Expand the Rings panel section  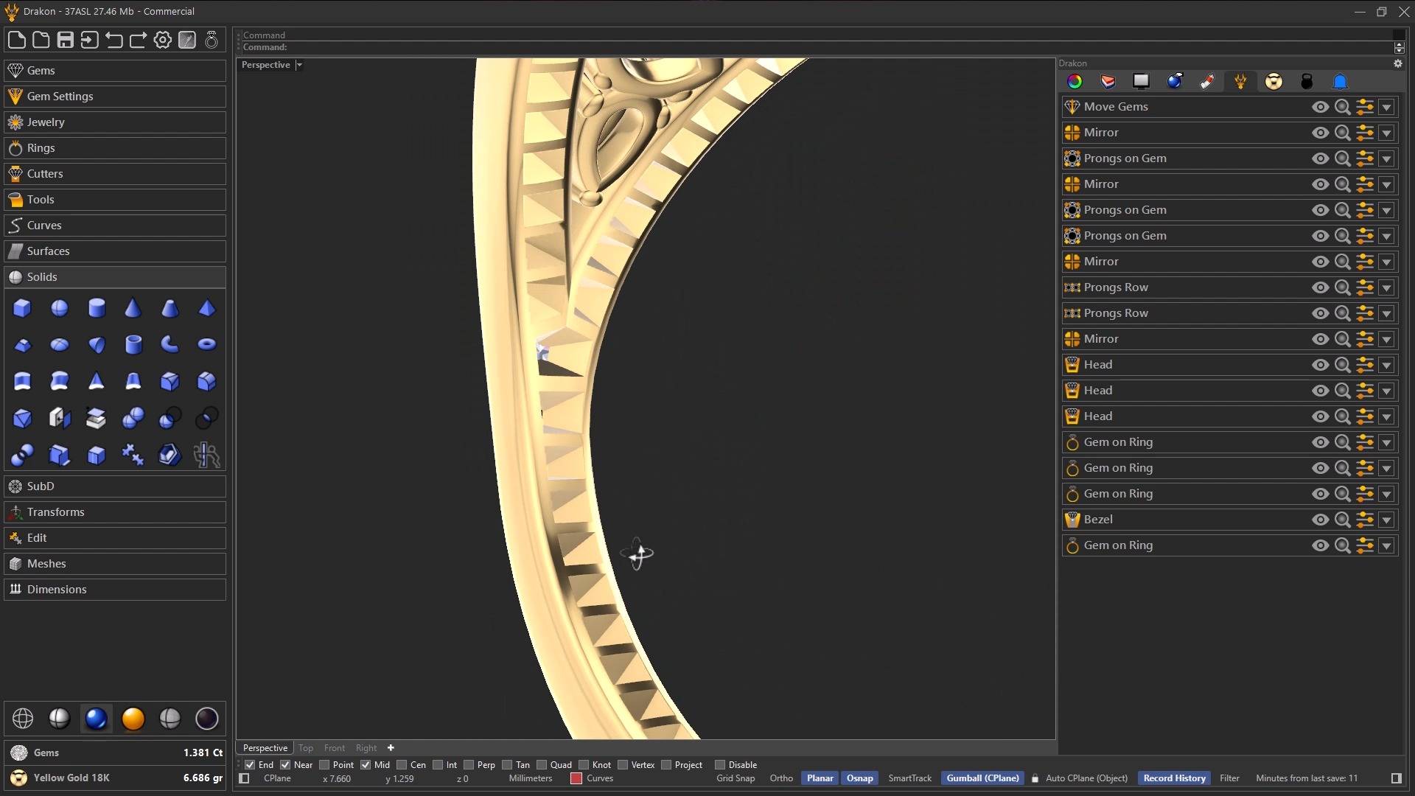(115, 148)
